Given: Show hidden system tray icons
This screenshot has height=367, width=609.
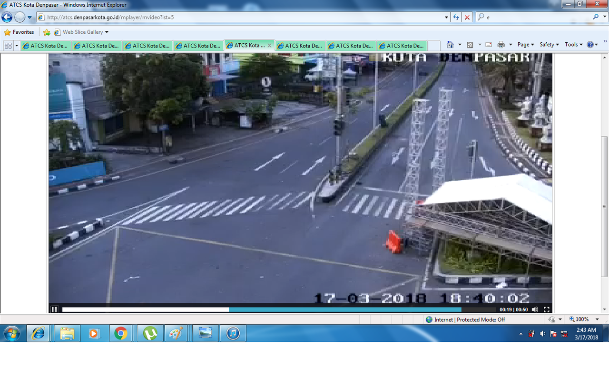Looking at the screenshot, I should pyautogui.click(x=521, y=334).
